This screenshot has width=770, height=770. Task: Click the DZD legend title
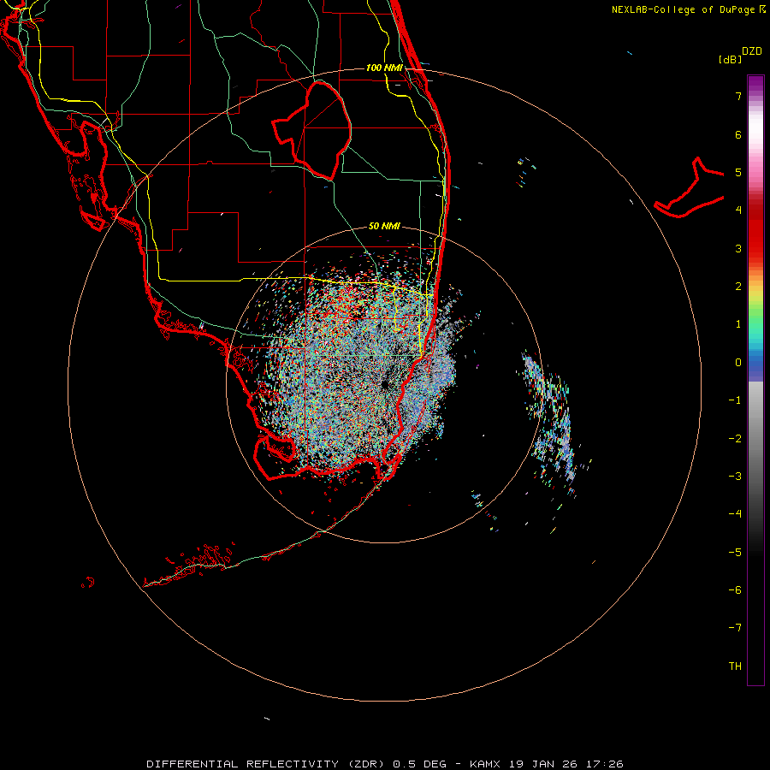click(752, 51)
